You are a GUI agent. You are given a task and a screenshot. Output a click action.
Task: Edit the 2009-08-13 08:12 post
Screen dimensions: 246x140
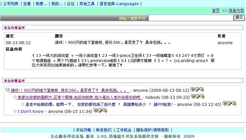point(197,89)
